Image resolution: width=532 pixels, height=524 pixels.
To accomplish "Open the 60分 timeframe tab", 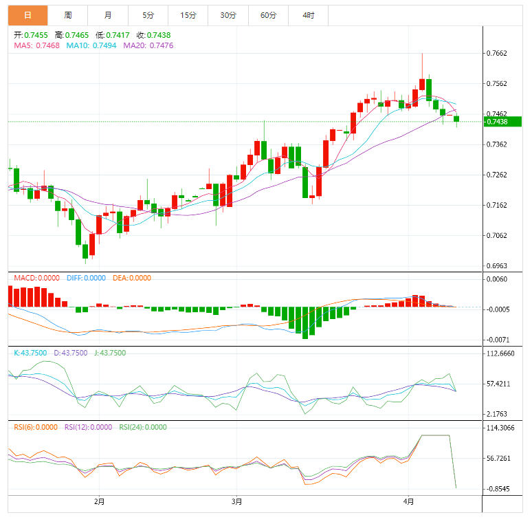I will pyautogui.click(x=268, y=15).
